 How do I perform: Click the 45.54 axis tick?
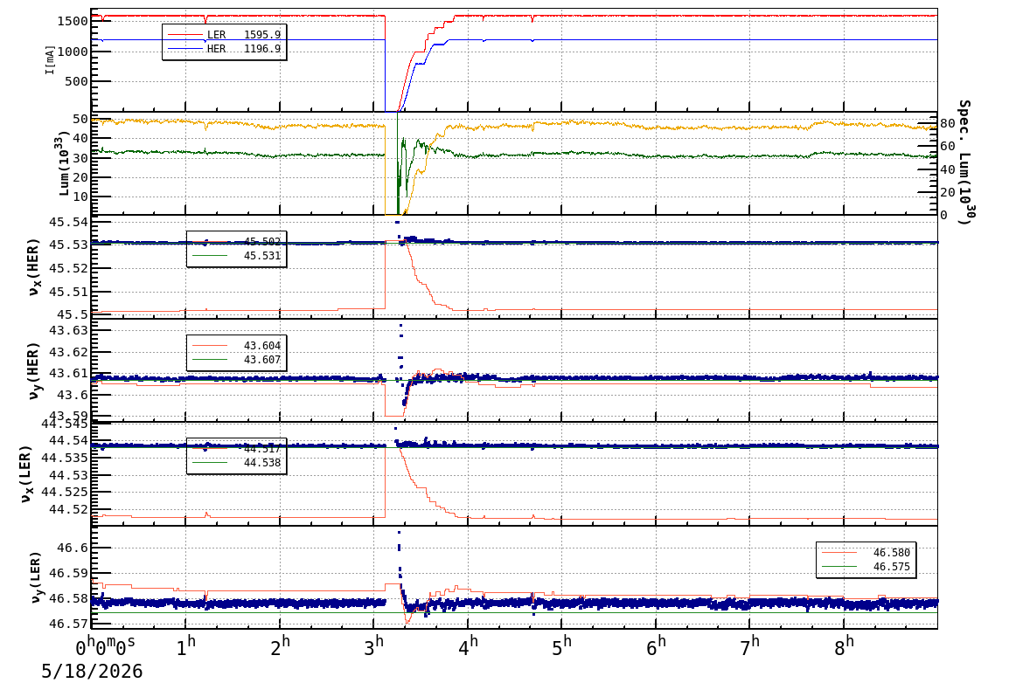[x=69, y=223]
